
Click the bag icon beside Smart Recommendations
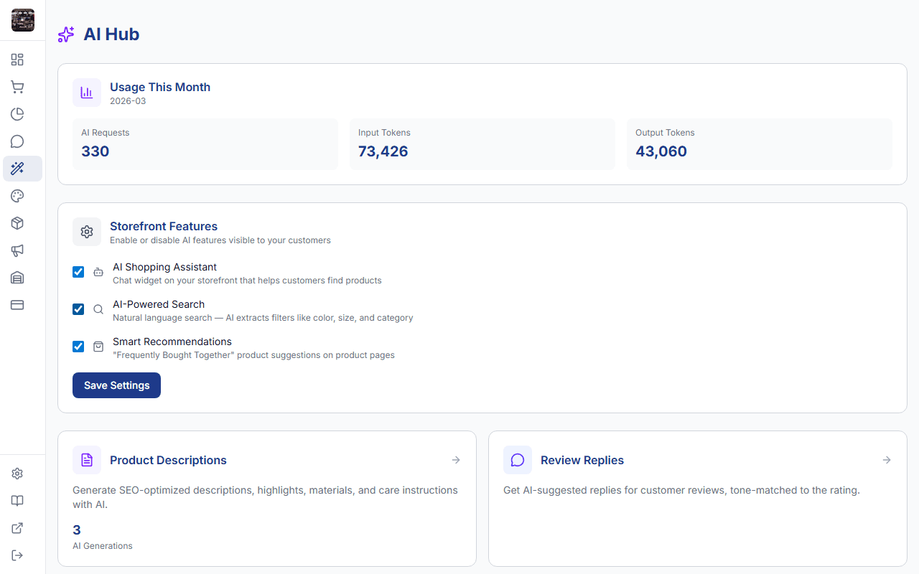point(98,347)
